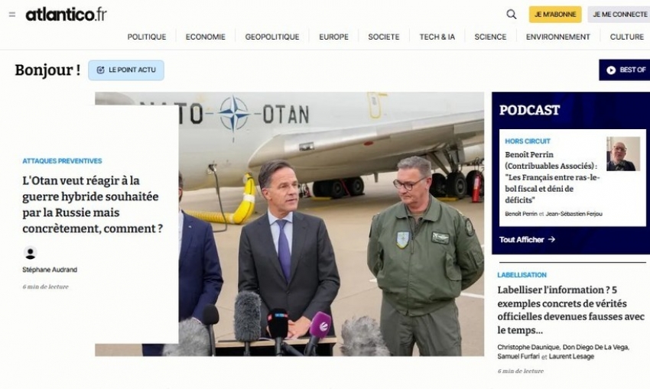Image resolution: width=650 pixels, height=389 pixels.
Task: Click the atlantico.fr logo
Action: coord(66,15)
